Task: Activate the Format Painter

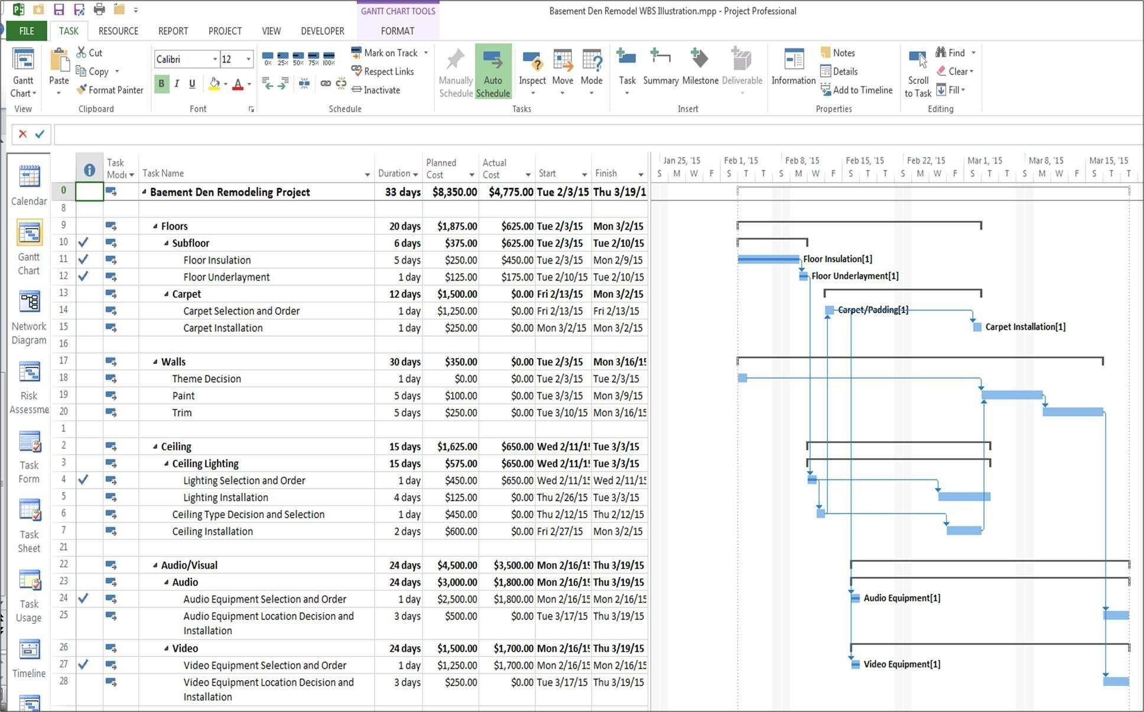Action: point(110,90)
